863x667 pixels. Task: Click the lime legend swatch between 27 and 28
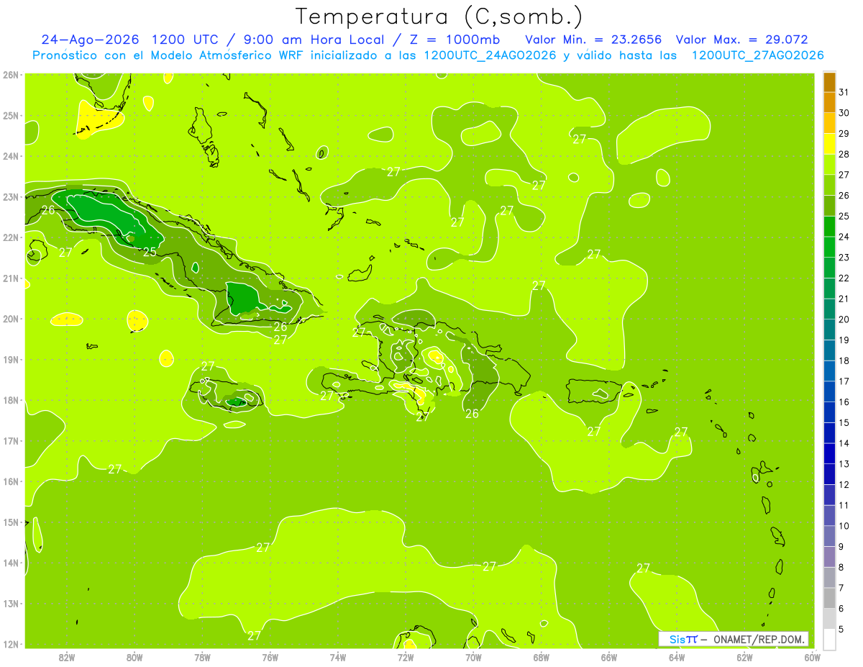pyautogui.click(x=829, y=165)
